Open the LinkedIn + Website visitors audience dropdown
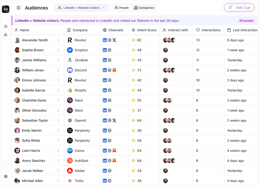 [x=81, y=8]
